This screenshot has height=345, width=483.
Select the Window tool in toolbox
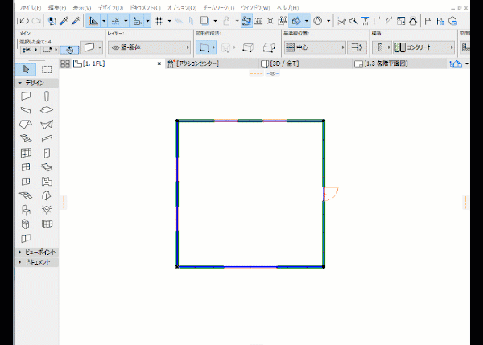(x=26, y=167)
